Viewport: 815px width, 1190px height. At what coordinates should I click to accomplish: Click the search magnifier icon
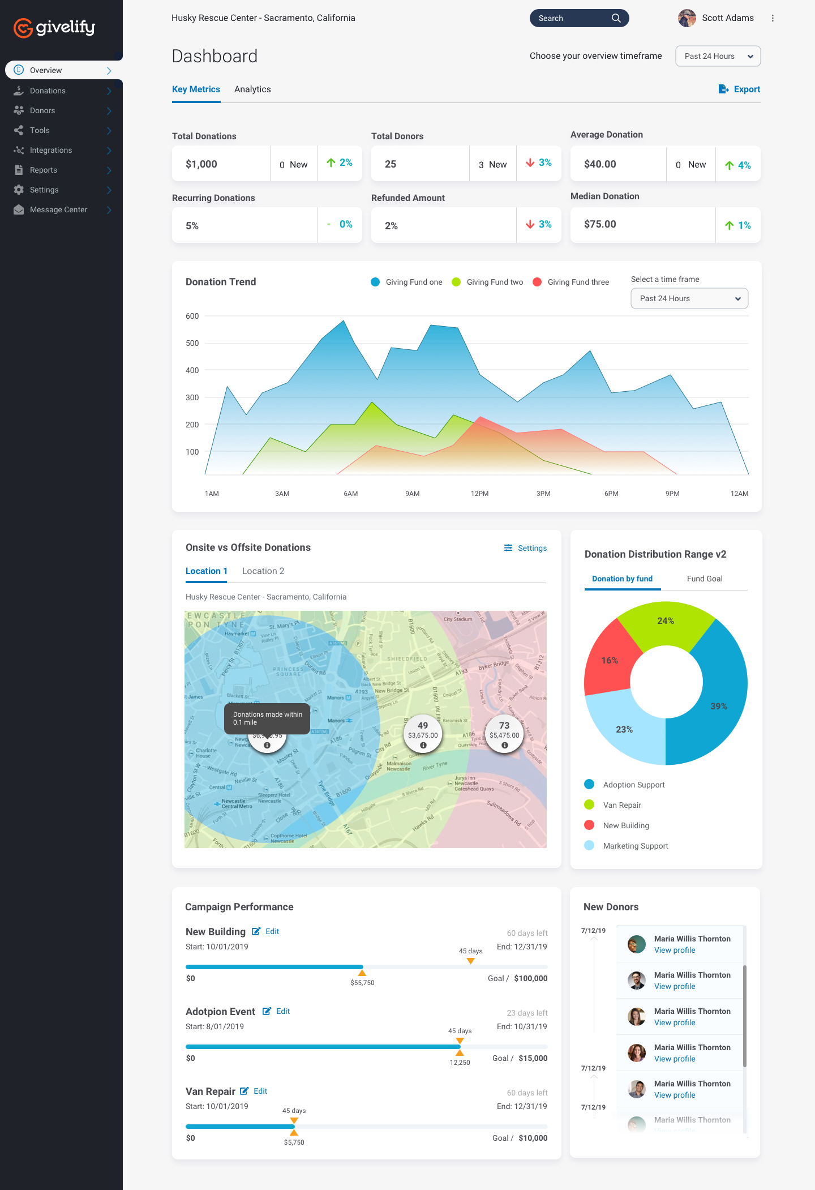click(x=616, y=18)
